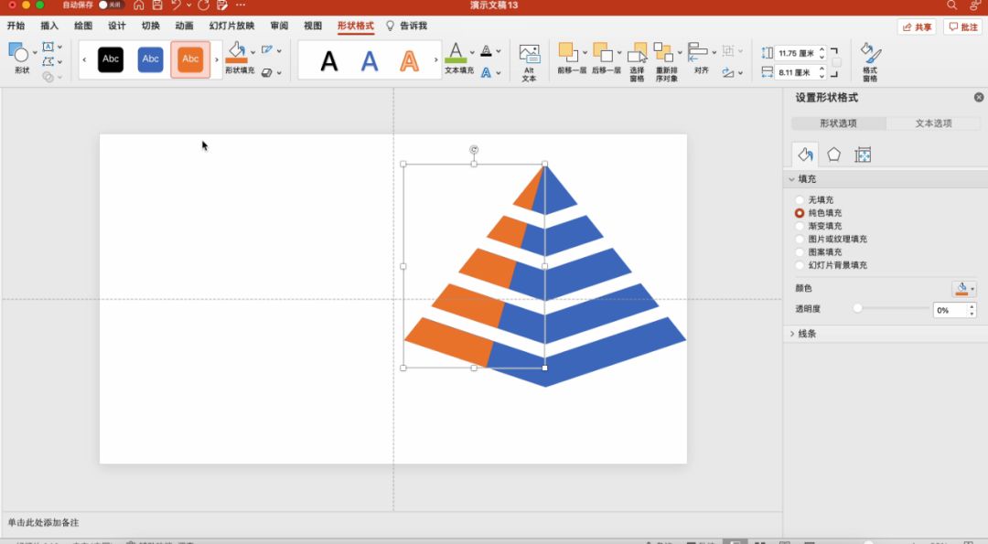Show more WordArt styles with right arrow

pyautogui.click(x=436, y=59)
